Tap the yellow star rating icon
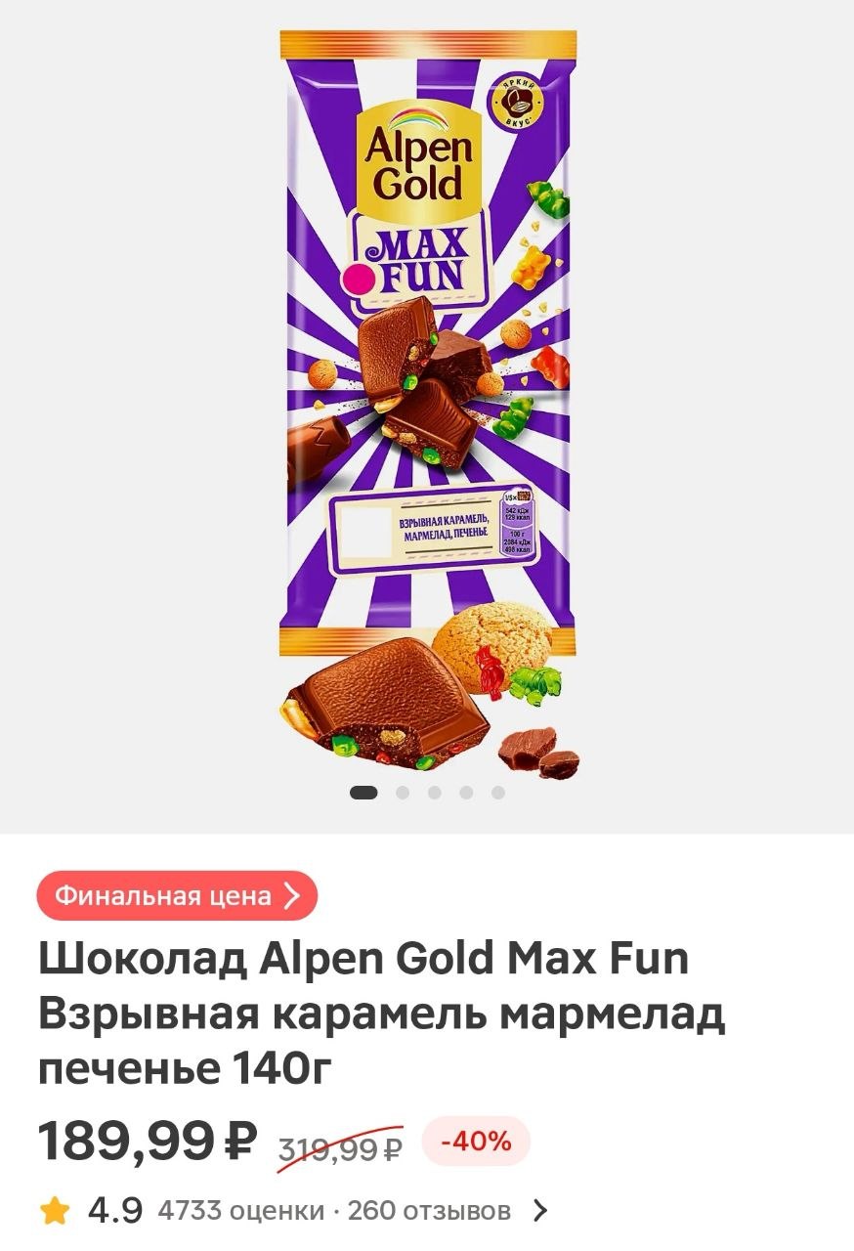 click(x=56, y=1212)
